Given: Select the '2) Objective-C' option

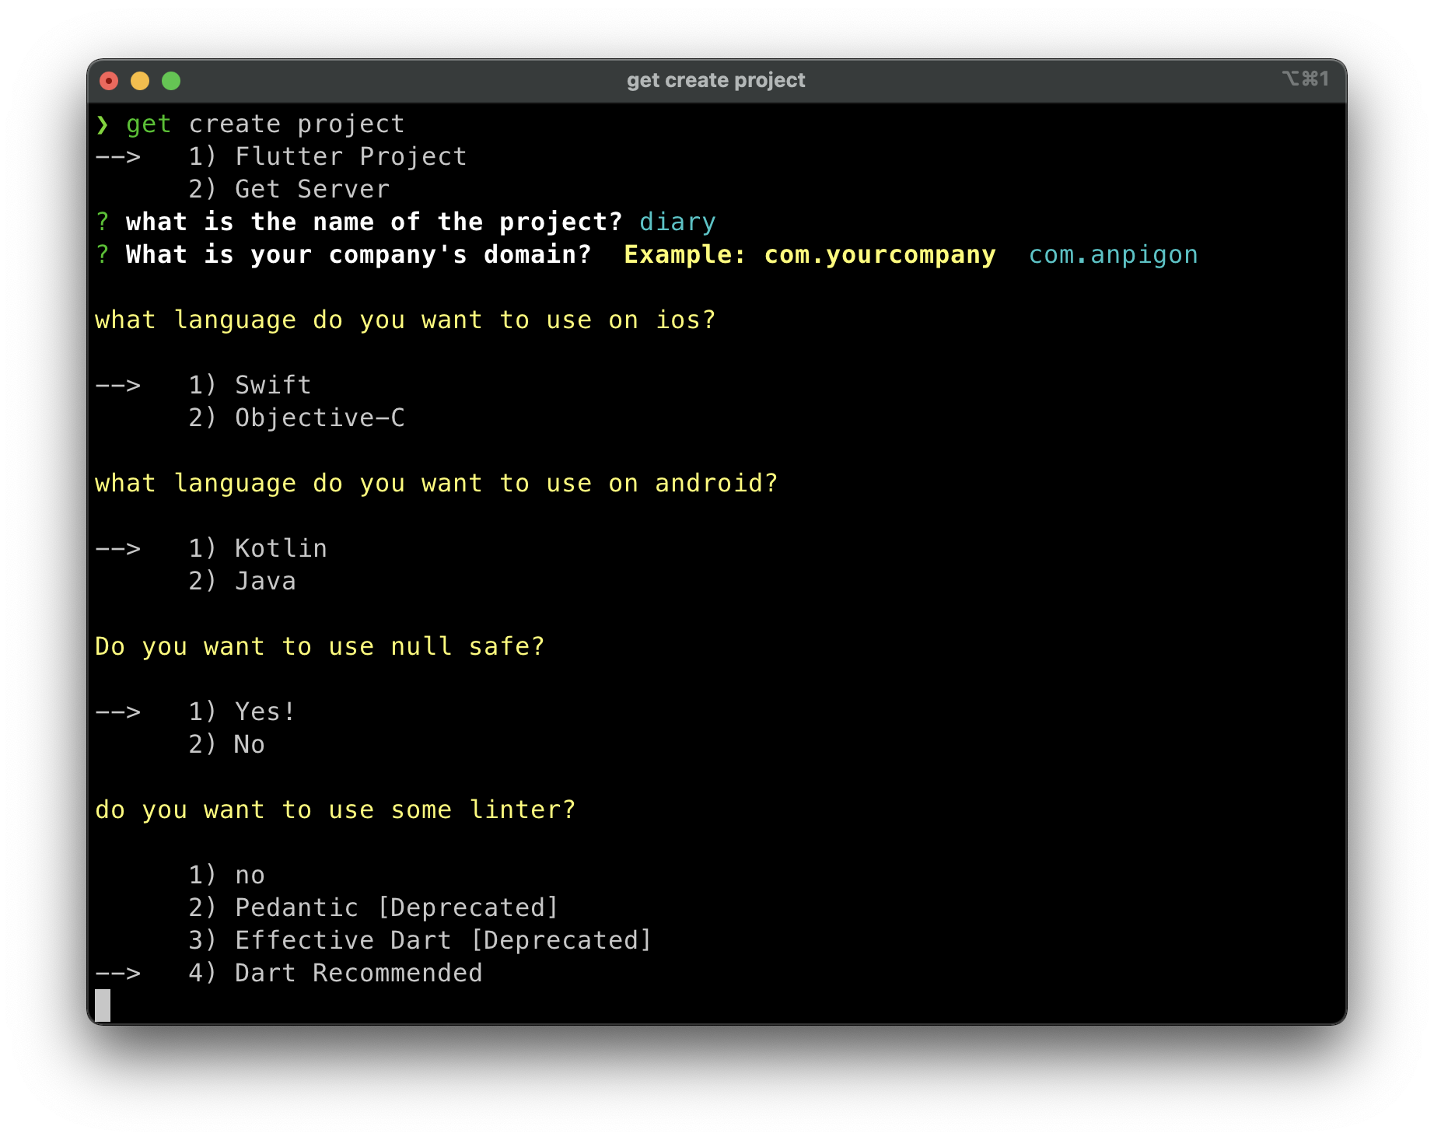Looking at the screenshot, I should pos(296,418).
